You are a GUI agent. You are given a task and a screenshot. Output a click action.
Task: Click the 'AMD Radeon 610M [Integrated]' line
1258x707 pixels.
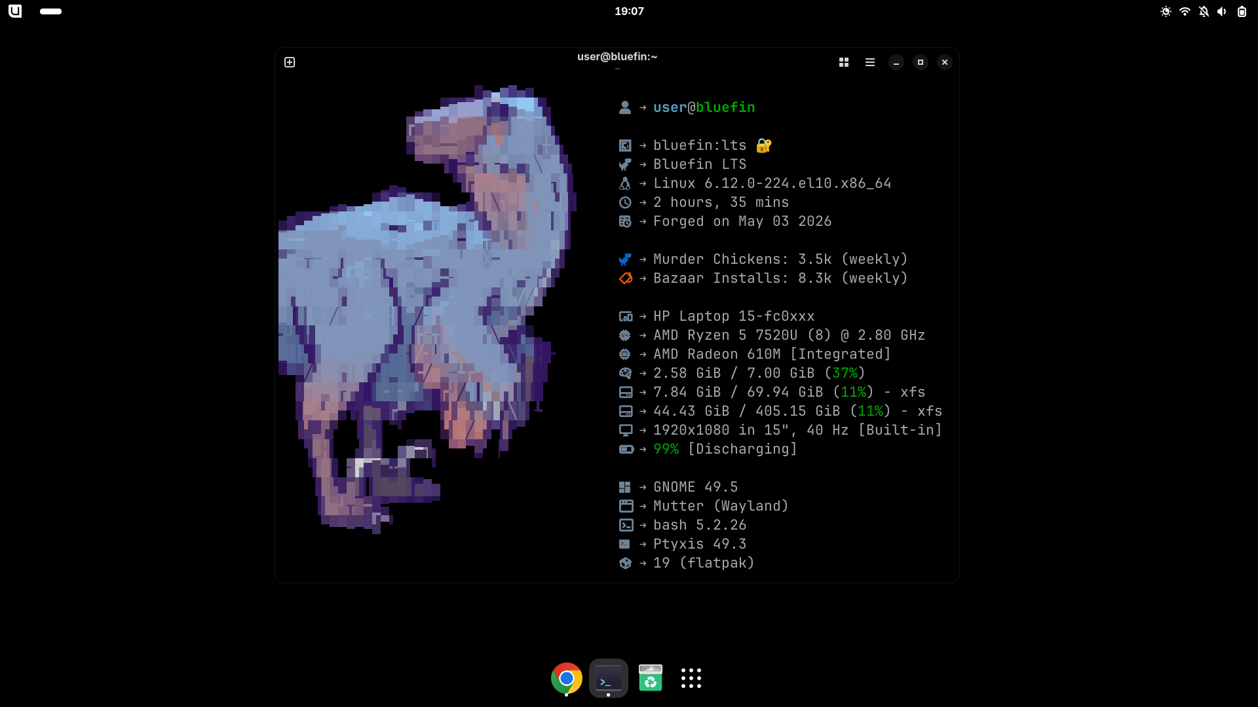(772, 354)
